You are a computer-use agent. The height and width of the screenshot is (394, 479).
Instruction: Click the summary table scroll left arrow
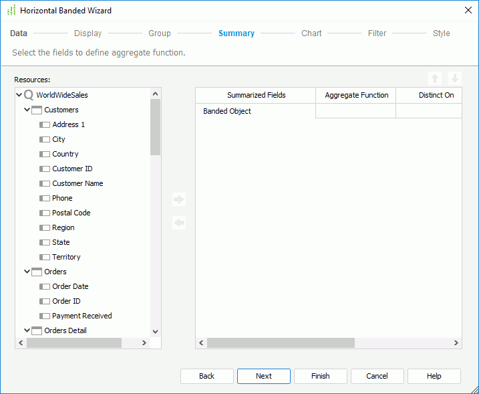pyautogui.click(x=201, y=343)
